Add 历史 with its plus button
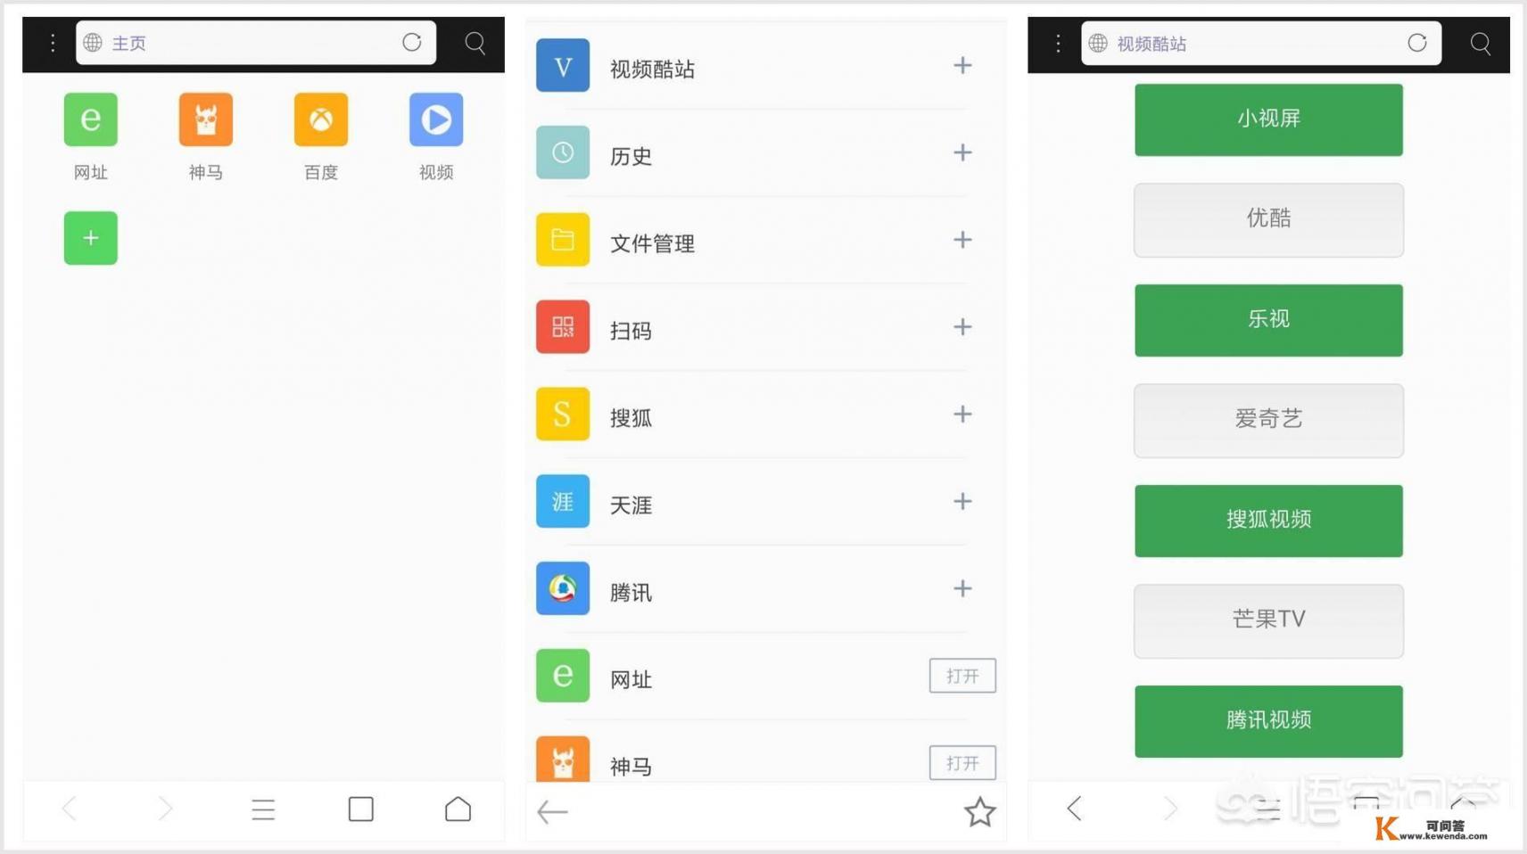 click(x=962, y=152)
